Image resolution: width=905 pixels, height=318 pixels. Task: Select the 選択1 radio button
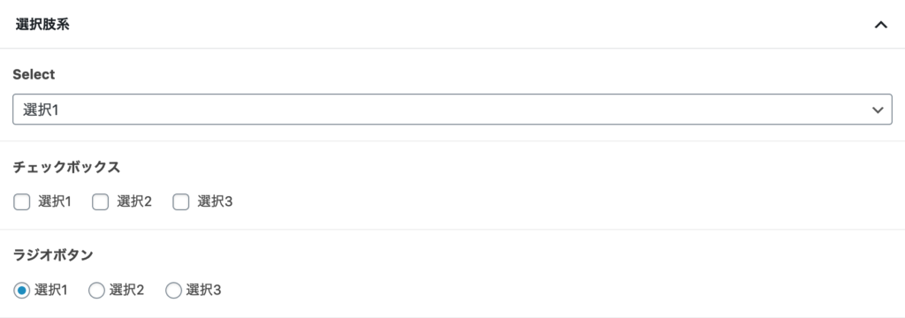point(21,291)
